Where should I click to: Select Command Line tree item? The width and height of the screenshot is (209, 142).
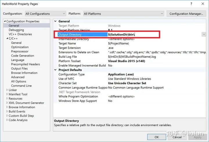[21, 86]
